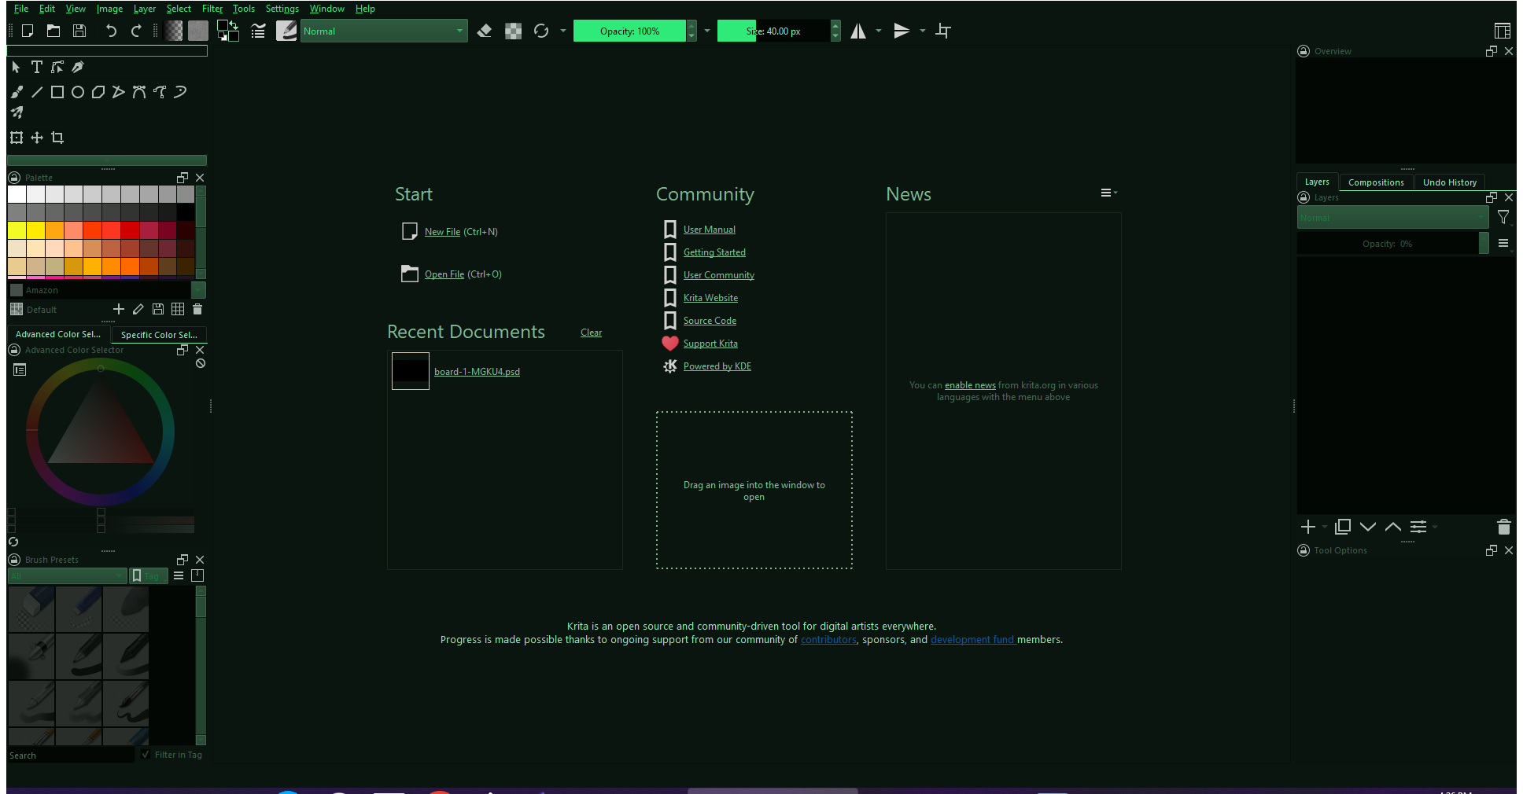Delete the layer with the trash icon
Screen dimensions: 1523x794
click(1503, 527)
